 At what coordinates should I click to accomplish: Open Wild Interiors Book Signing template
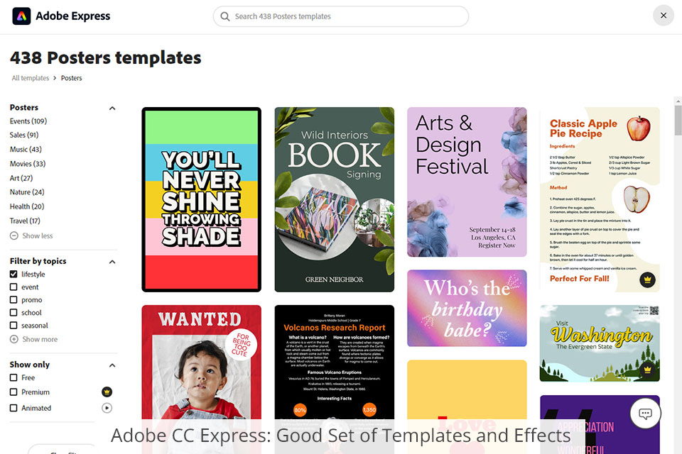(x=335, y=199)
